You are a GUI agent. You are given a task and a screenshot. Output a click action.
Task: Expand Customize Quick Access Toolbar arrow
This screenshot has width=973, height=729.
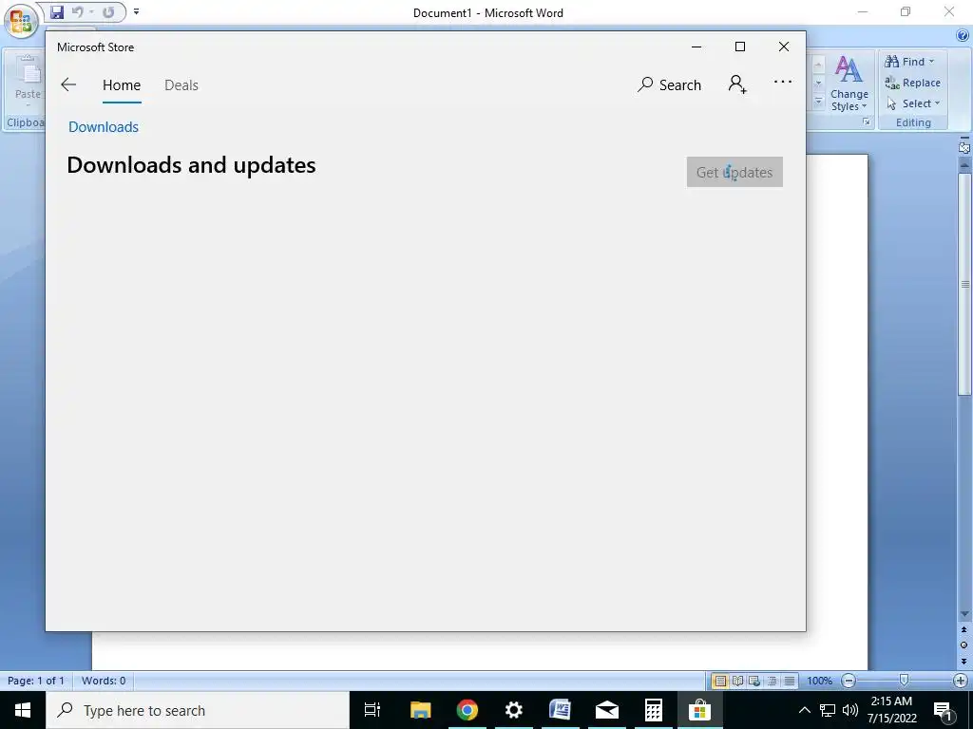[136, 11]
